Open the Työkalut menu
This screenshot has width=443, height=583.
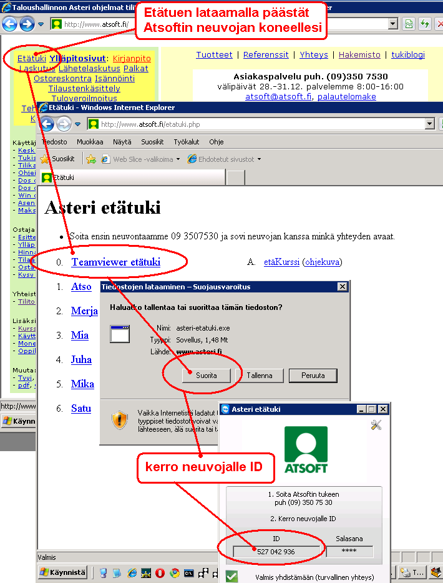point(187,142)
